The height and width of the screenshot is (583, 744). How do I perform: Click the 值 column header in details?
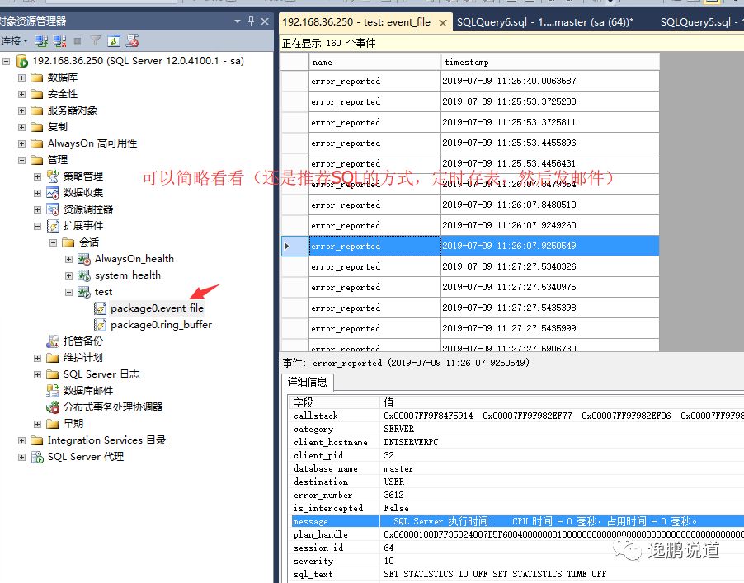point(562,402)
